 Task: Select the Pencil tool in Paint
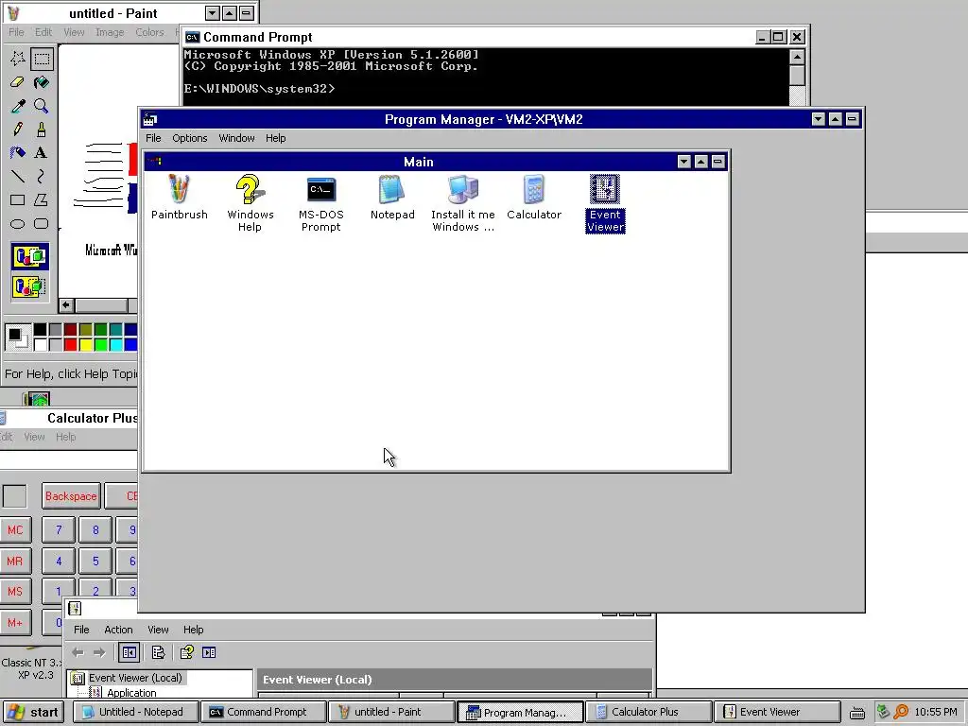[x=18, y=129]
